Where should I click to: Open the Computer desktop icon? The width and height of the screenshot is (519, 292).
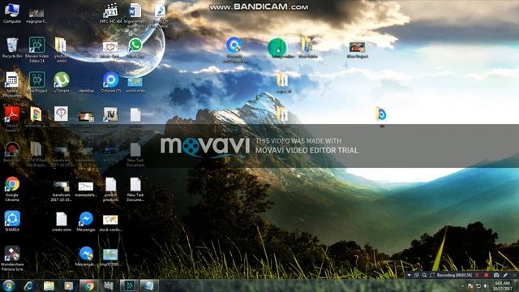(12, 13)
